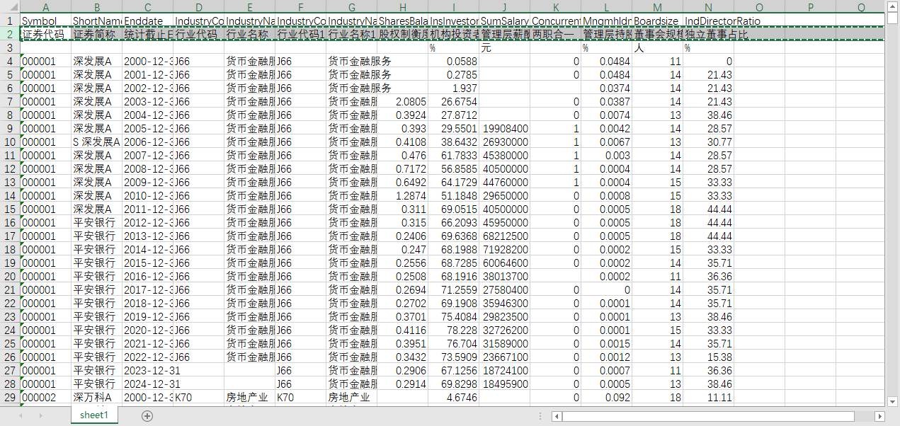Click the 0.092 value cell

tap(606, 398)
